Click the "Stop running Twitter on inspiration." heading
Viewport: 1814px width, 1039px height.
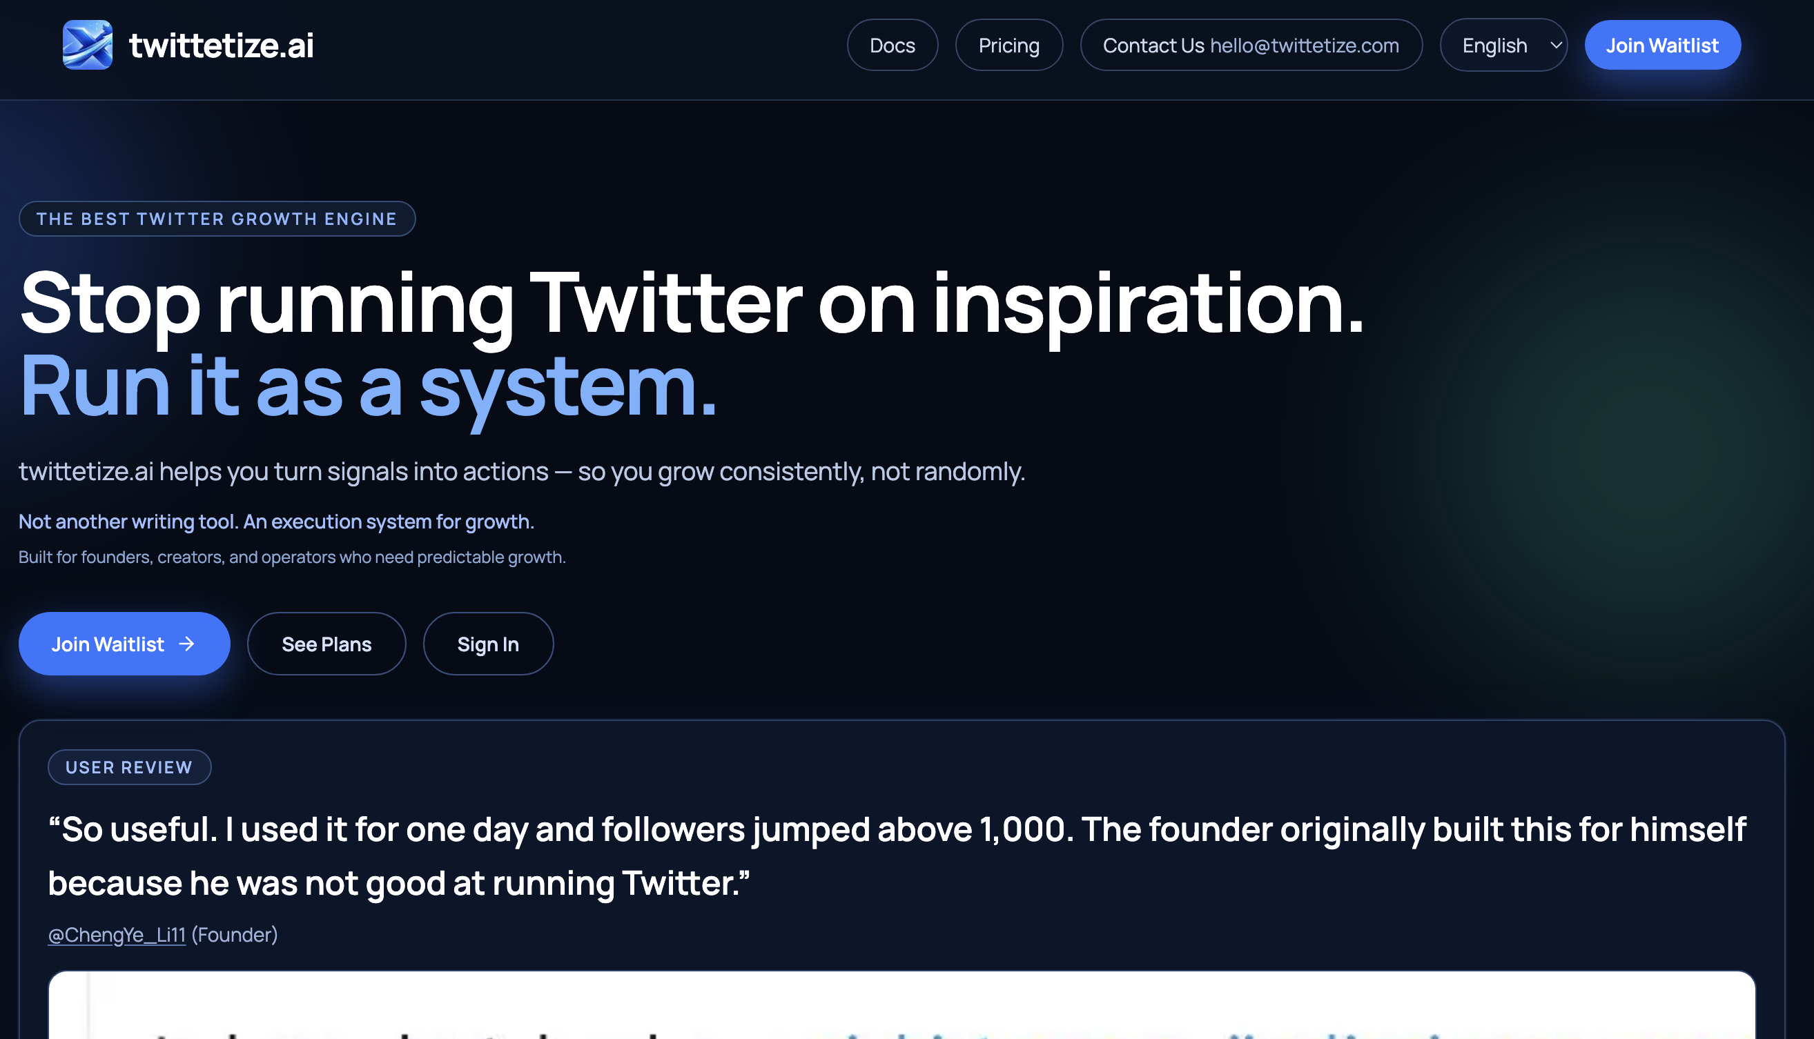pos(692,304)
